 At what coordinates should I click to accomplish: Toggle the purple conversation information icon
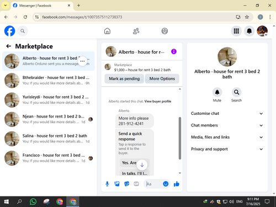[174, 51]
